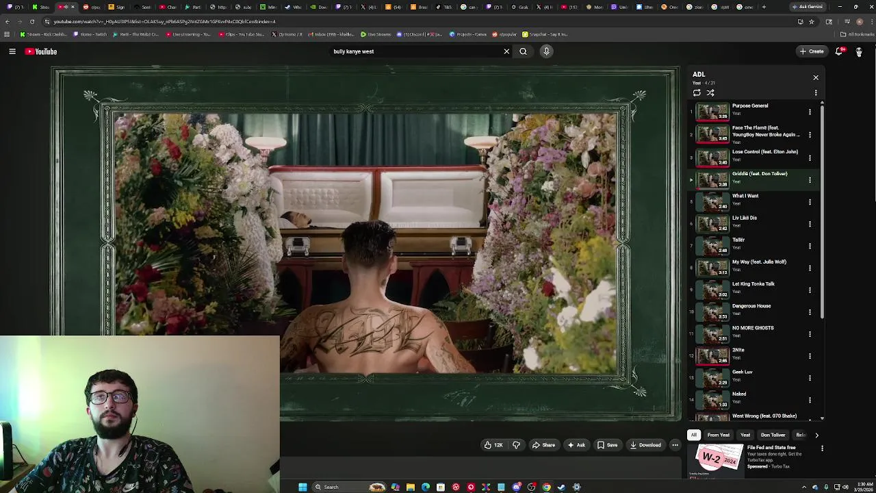This screenshot has width=876, height=493.
Task: Open a new browser tab
Action: (x=764, y=7)
